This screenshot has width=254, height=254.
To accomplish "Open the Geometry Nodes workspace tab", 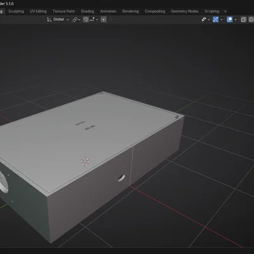I will click(x=185, y=11).
